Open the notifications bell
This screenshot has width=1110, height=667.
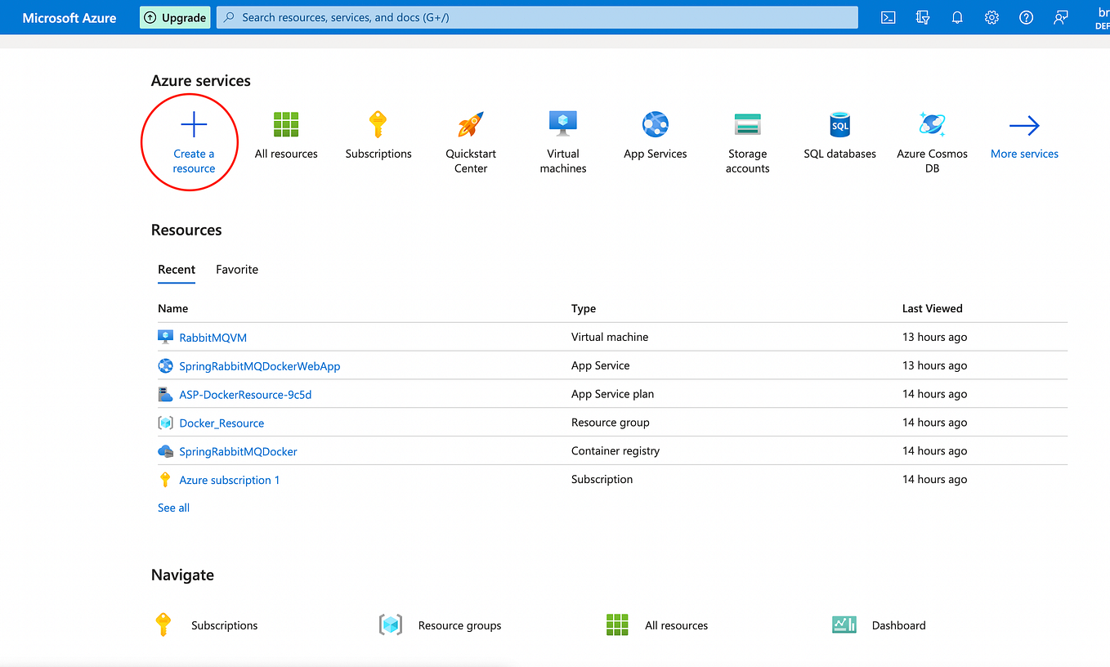957,17
